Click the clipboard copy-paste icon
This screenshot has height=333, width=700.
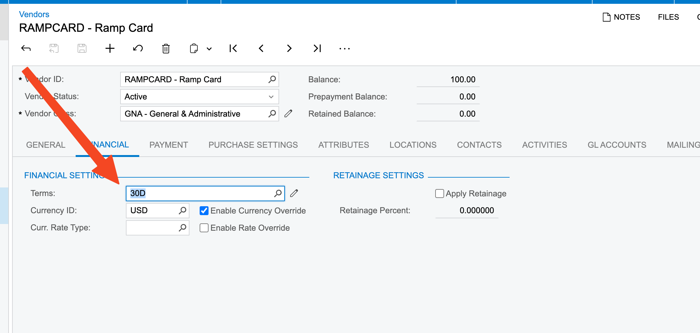point(194,48)
